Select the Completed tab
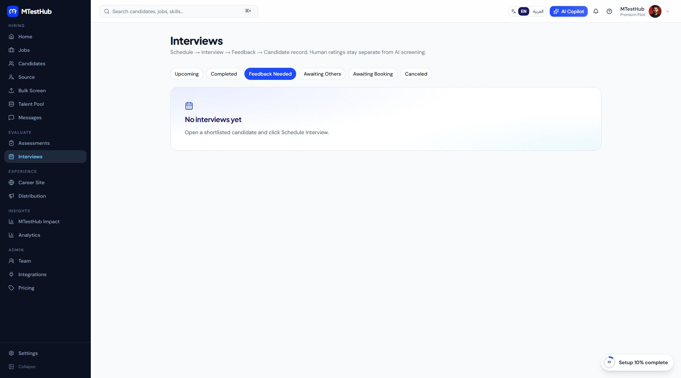Viewport: 681px width, 378px height. (x=224, y=74)
